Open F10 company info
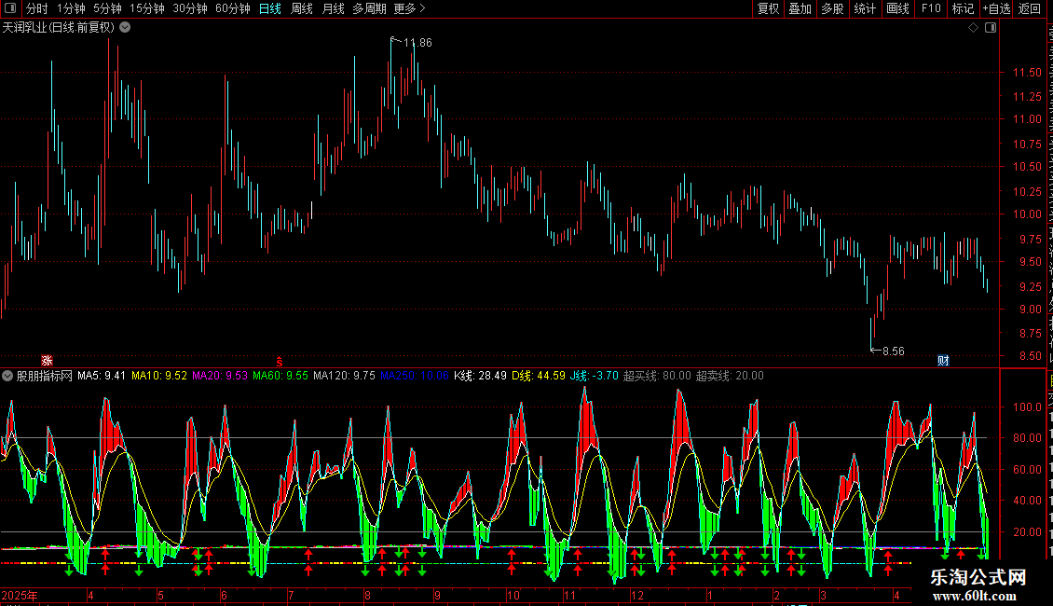Viewport: 1053px width, 606px height. click(x=931, y=8)
